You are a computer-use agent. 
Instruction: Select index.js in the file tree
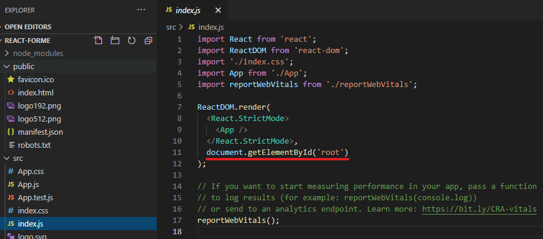tap(78, 224)
